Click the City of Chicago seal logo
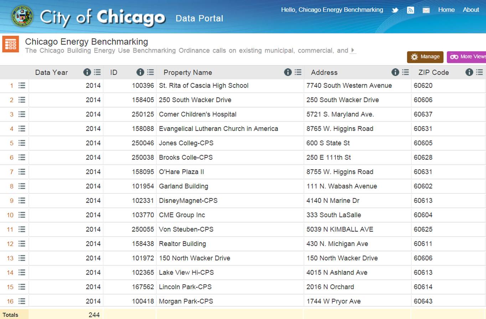Image resolution: width=486 pixels, height=319 pixels. click(22, 16)
